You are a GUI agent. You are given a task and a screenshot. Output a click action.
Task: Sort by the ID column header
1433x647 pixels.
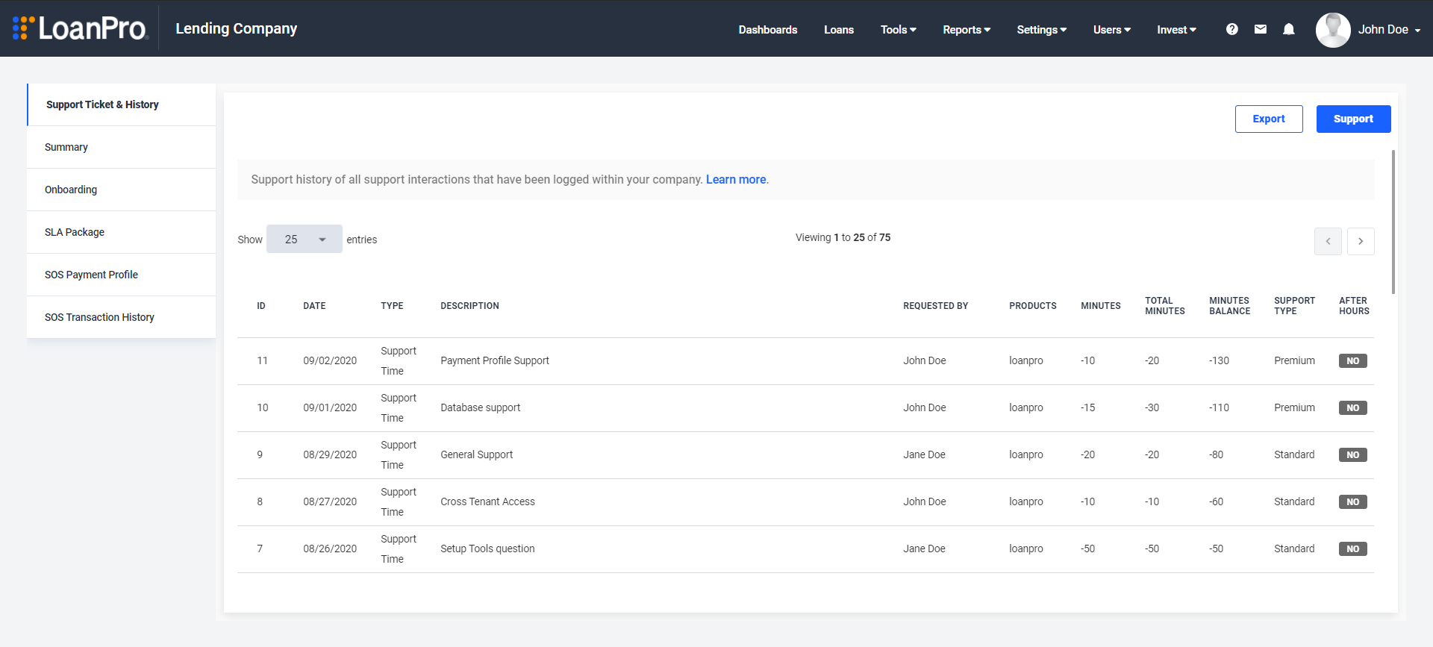261,306
